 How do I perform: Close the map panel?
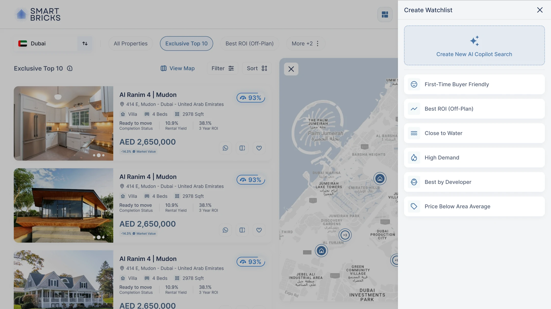[291, 69]
